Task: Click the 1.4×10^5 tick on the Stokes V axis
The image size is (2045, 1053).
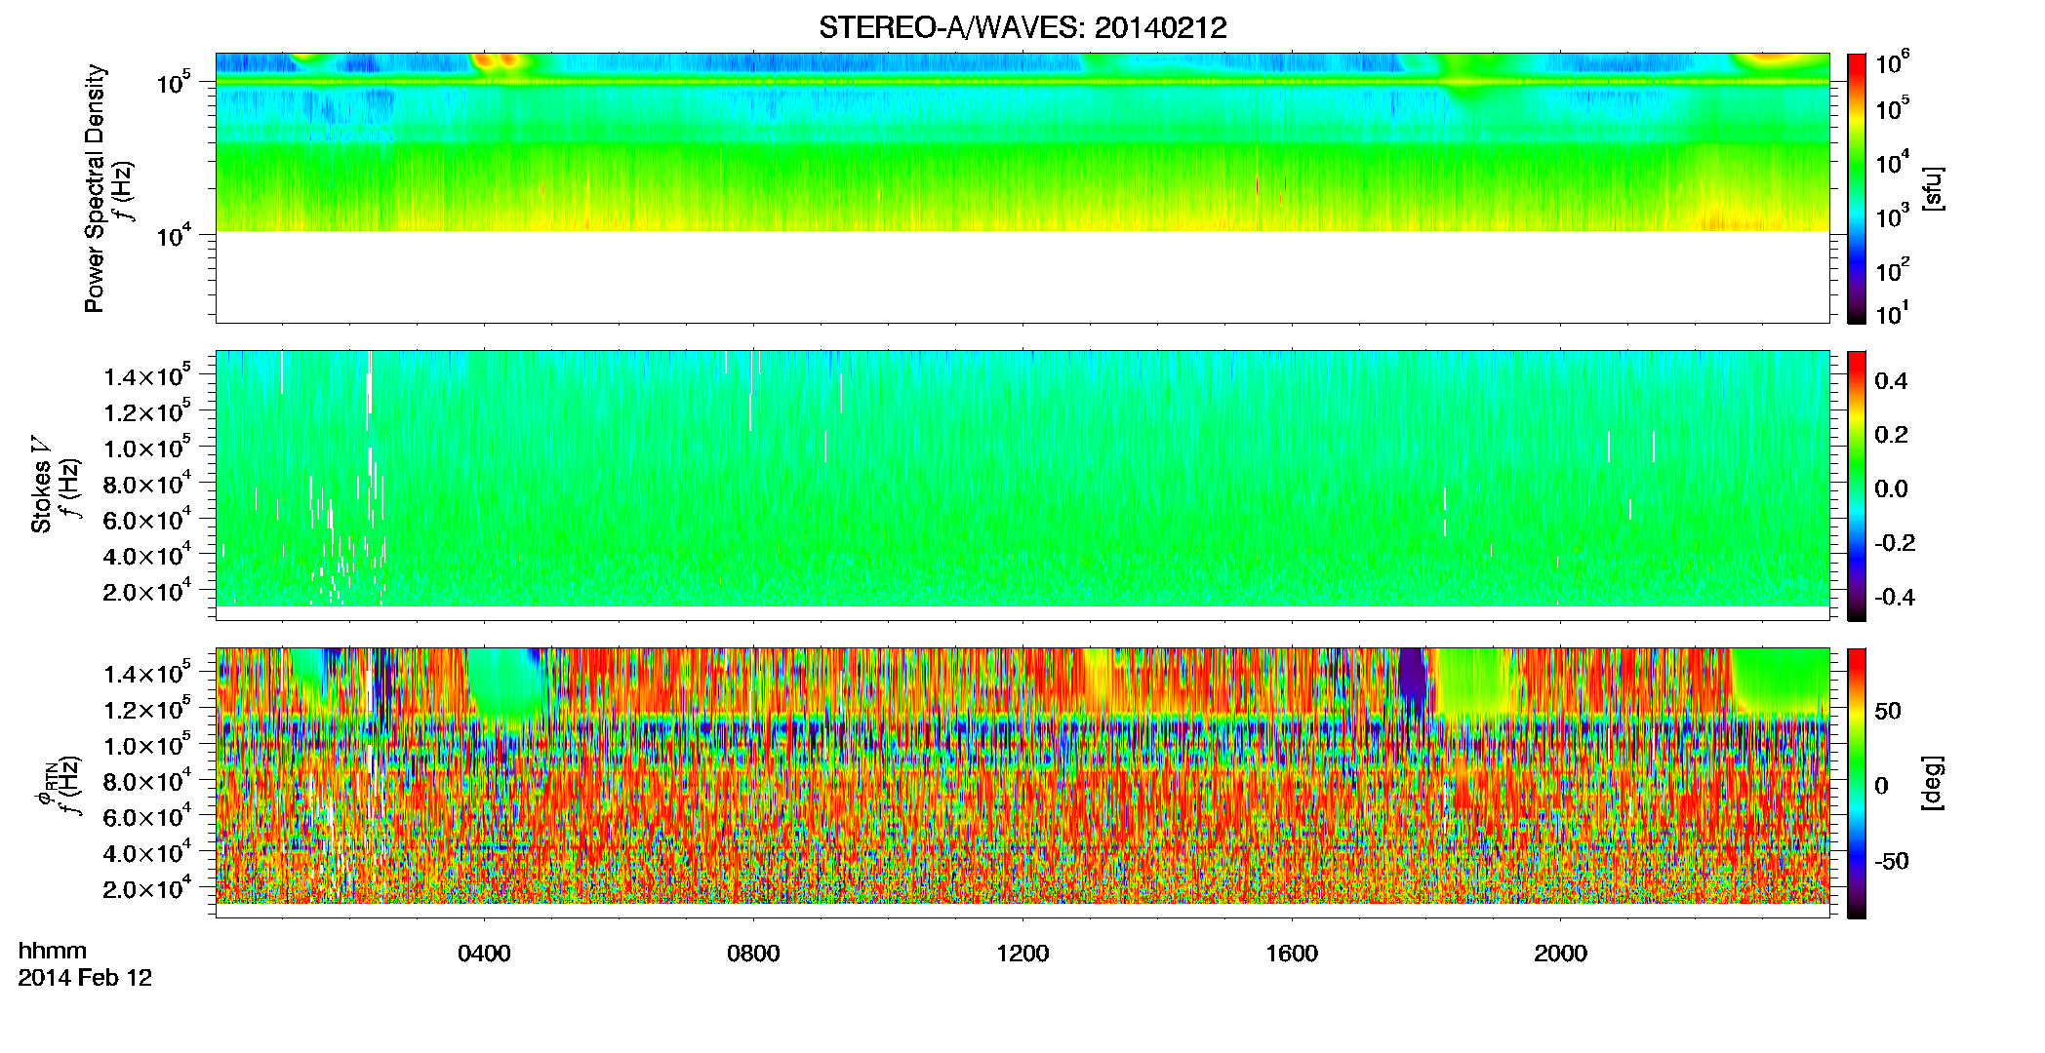Action: [x=147, y=375]
